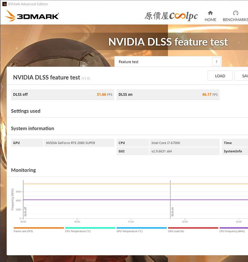This screenshot has width=248, height=262.
Task: Click the HOME house icon
Action: [x=210, y=13]
